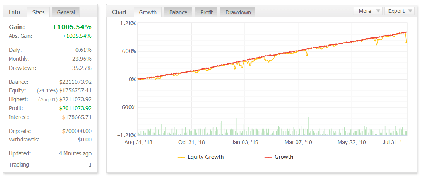Select the Growth chart tab
The width and height of the screenshot is (422, 177).
pos(148,12)
